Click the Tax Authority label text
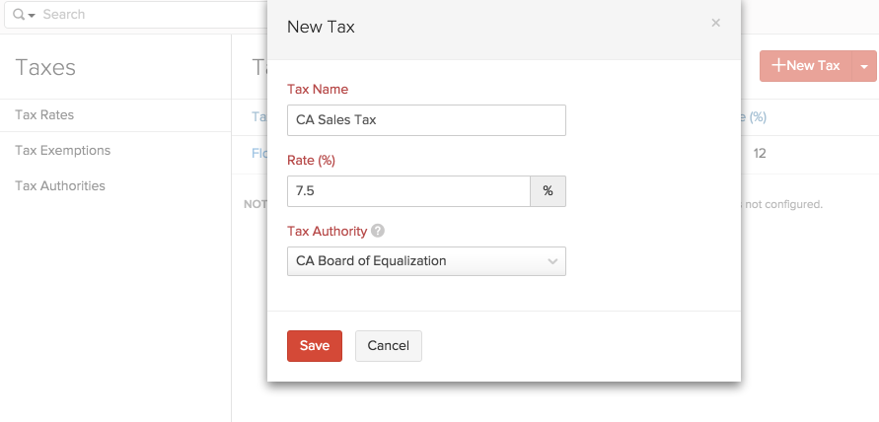The height and width of the screenshot is (422, 879). click(327, 231)
